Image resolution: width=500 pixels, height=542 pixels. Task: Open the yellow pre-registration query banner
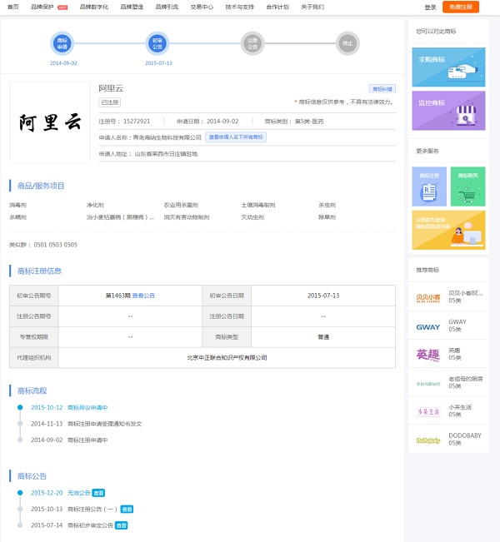point(448,230)
